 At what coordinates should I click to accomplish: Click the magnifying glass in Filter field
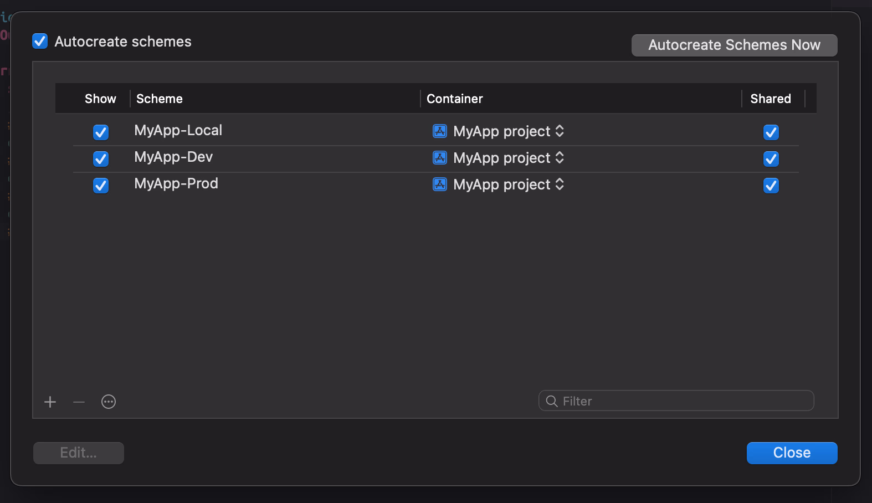pos(552,401)
